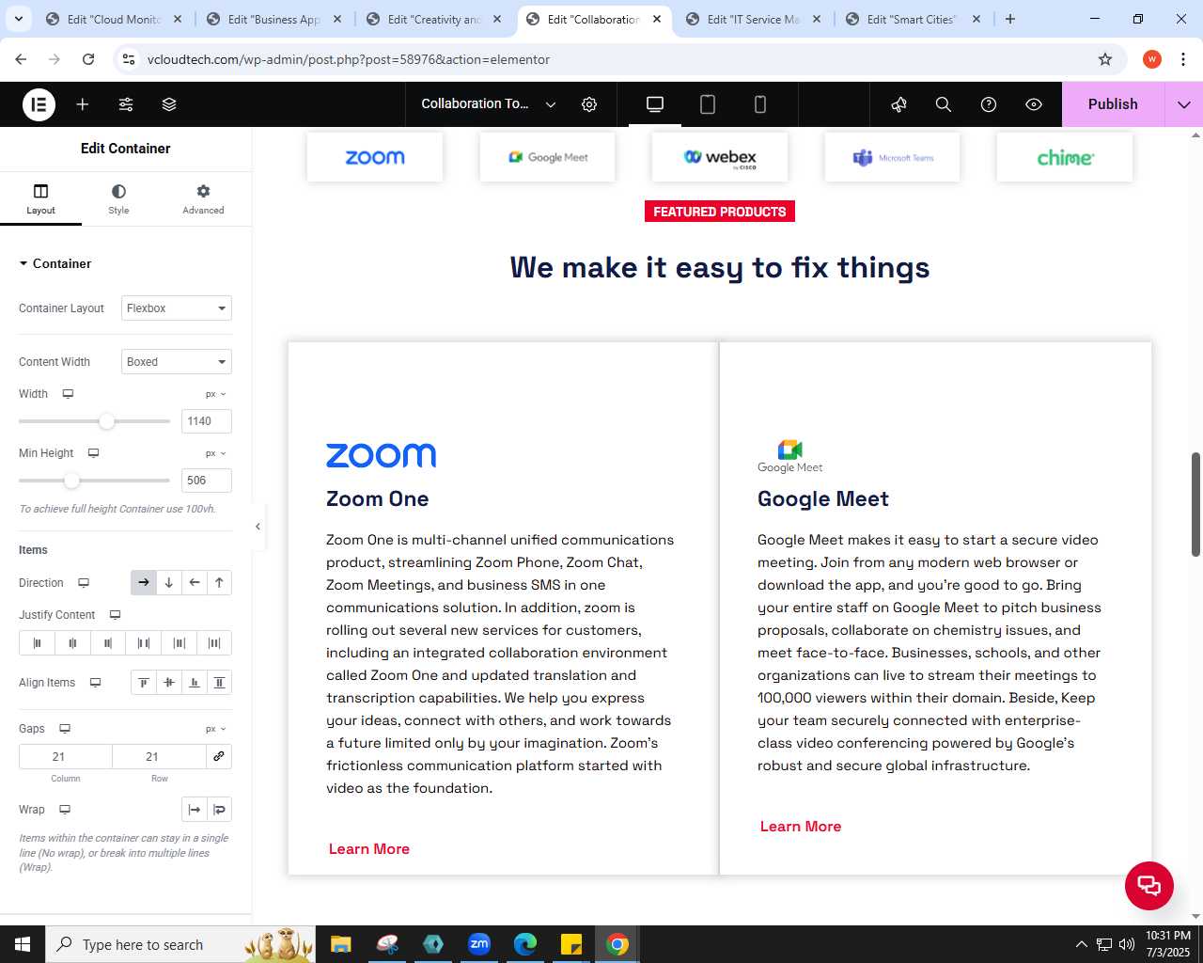Switch to the Advanced tab
1203x963 pixels.
[203, 199]
